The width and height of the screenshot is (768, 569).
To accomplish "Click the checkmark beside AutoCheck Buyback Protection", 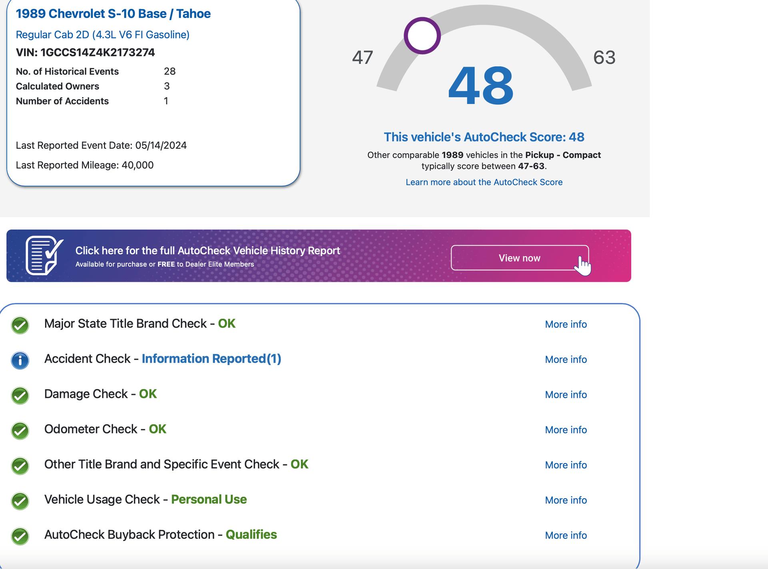I will click(20, 536).
